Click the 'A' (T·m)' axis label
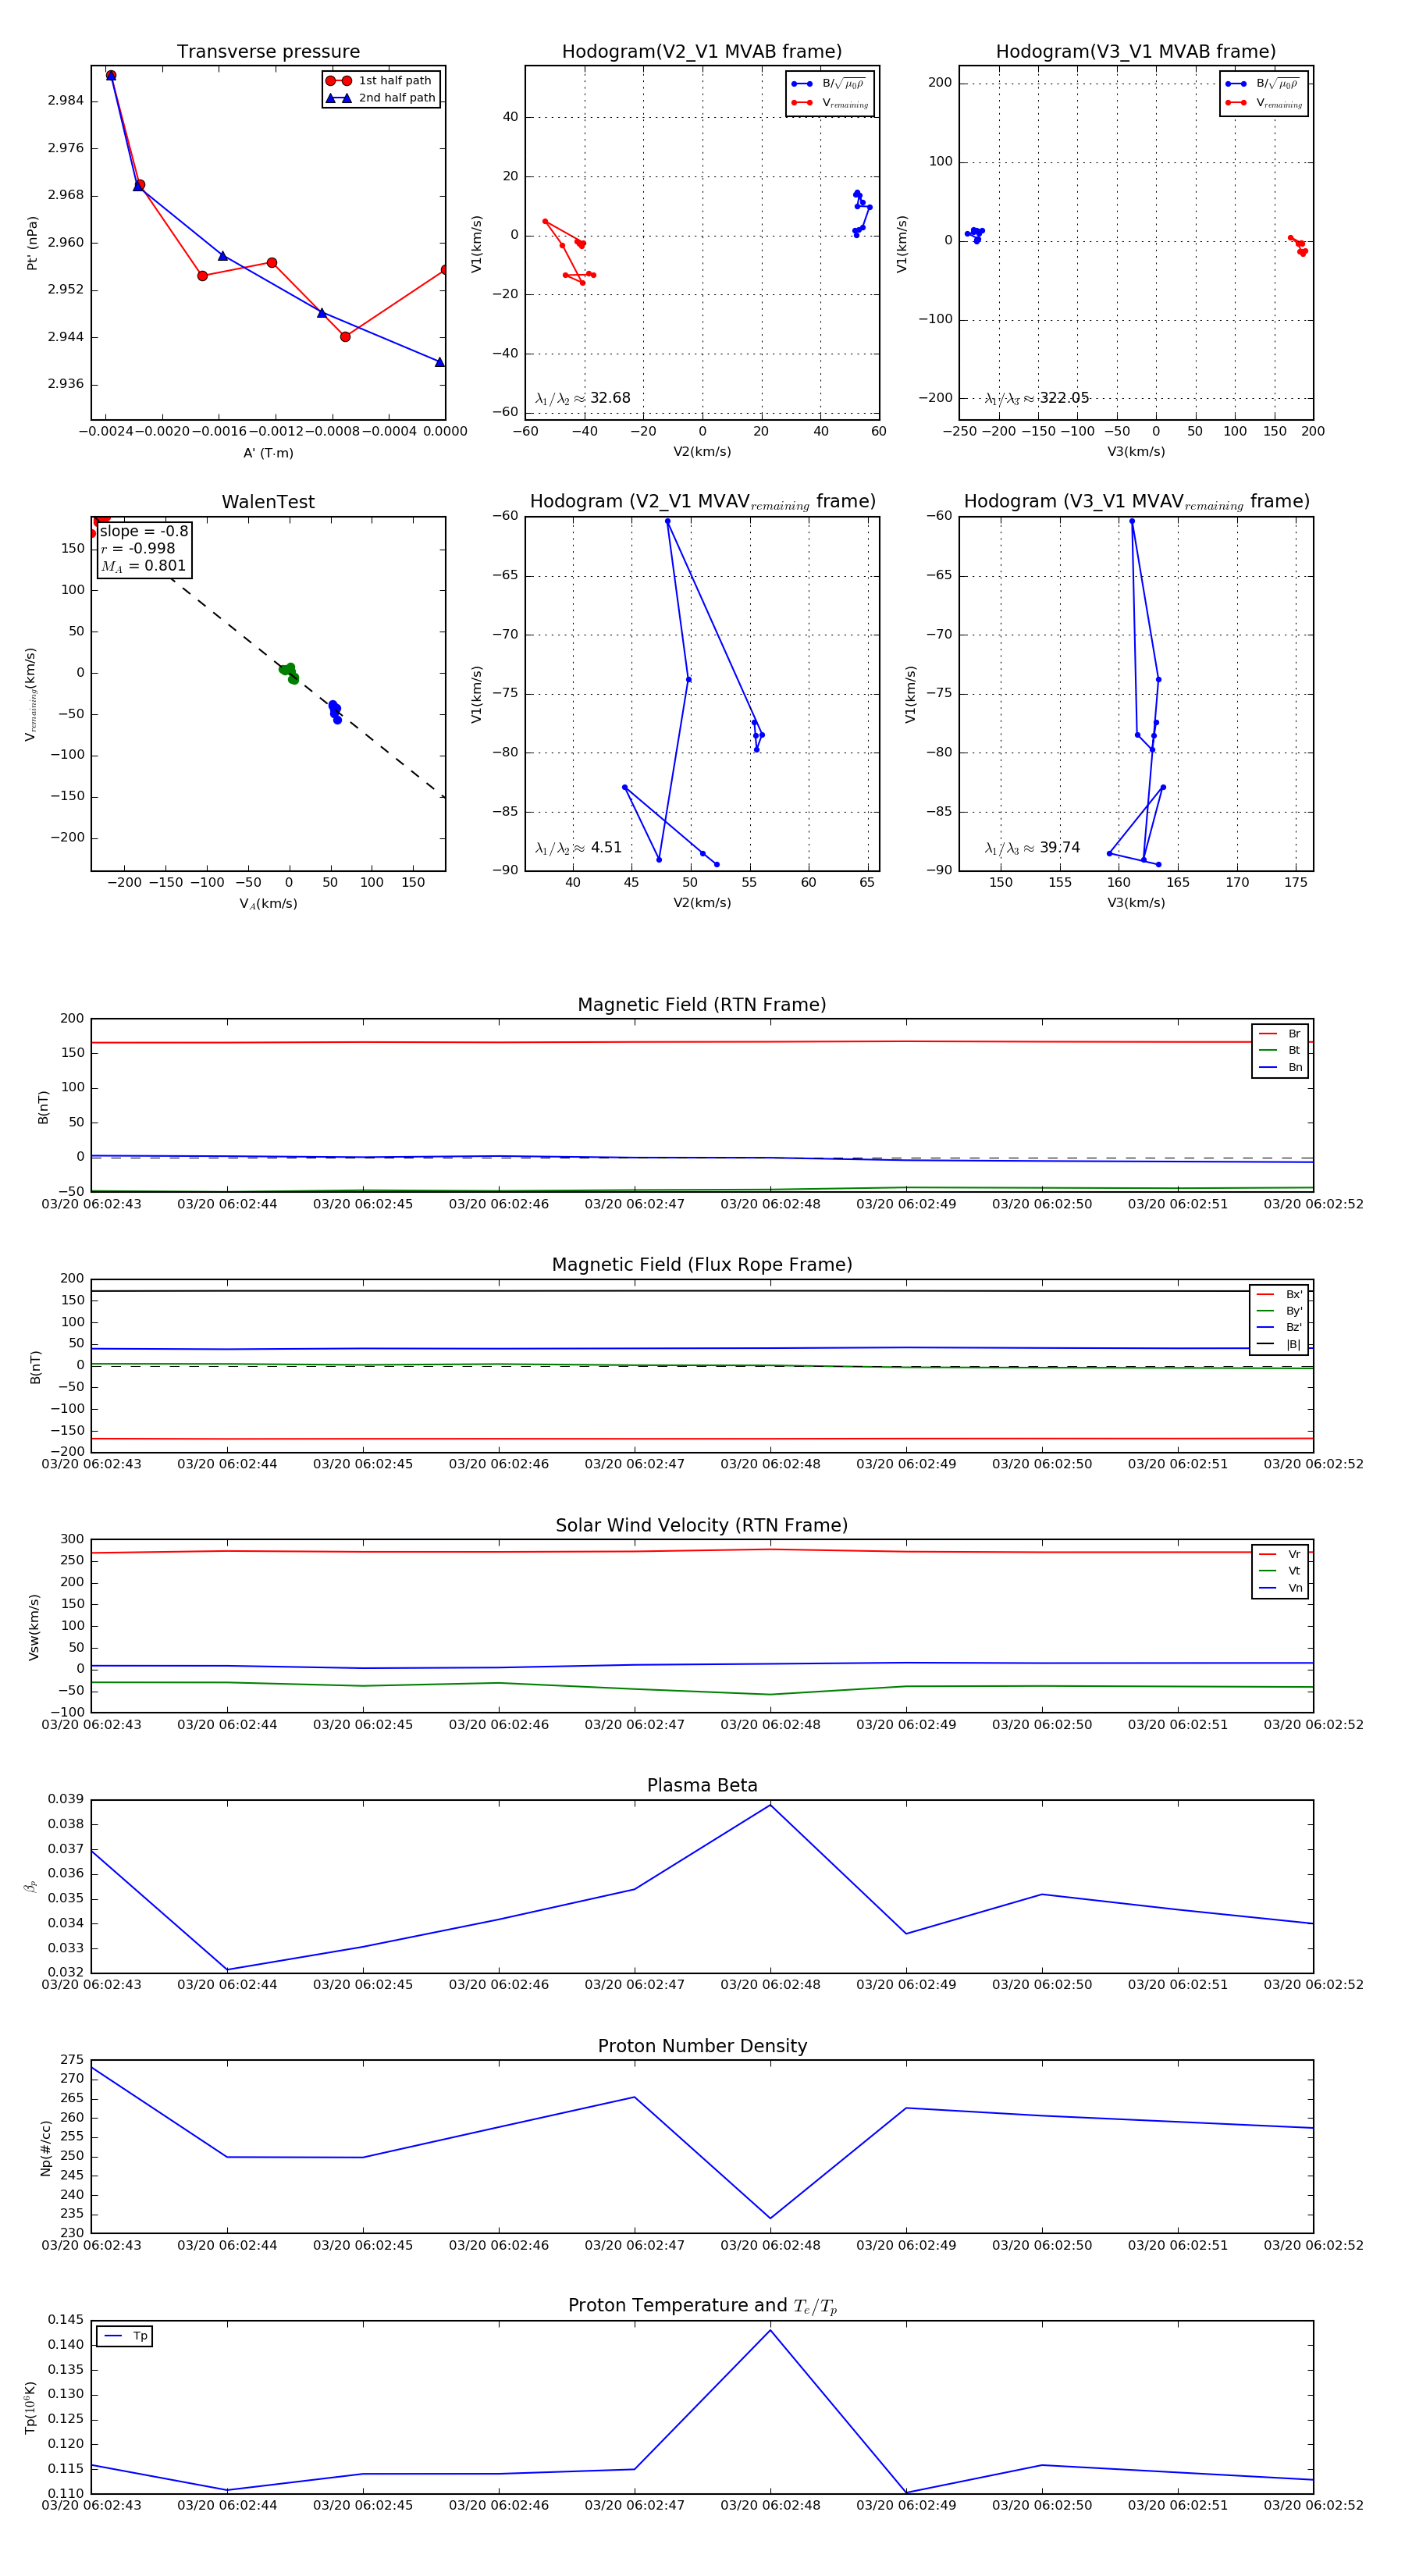Viewport: 1405px width, 2576px height. [x=268, y=453]
